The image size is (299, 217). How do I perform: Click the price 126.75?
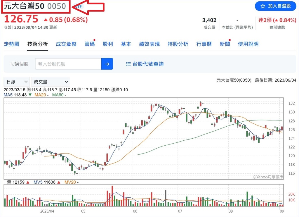tap(21, 19)
